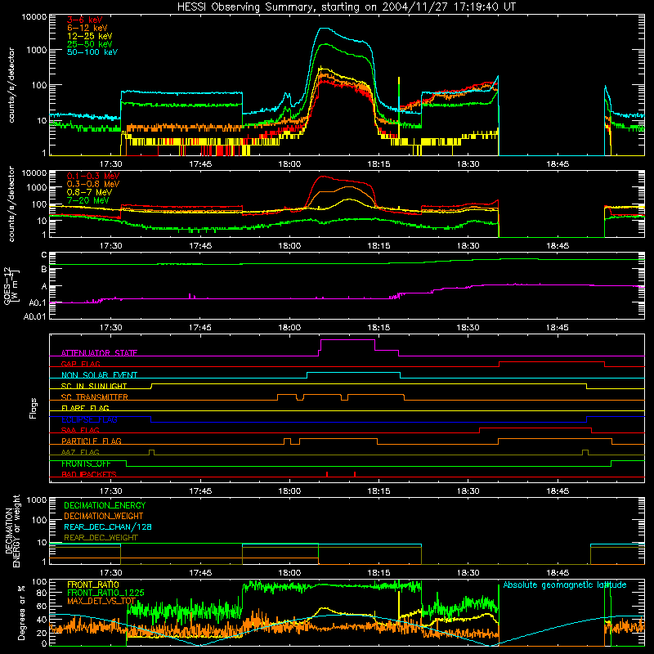Click the A0.1 tick label on GOES panel
Image resolution: width=654 pixels, height=654 pixels.
(x=38, y=303)
